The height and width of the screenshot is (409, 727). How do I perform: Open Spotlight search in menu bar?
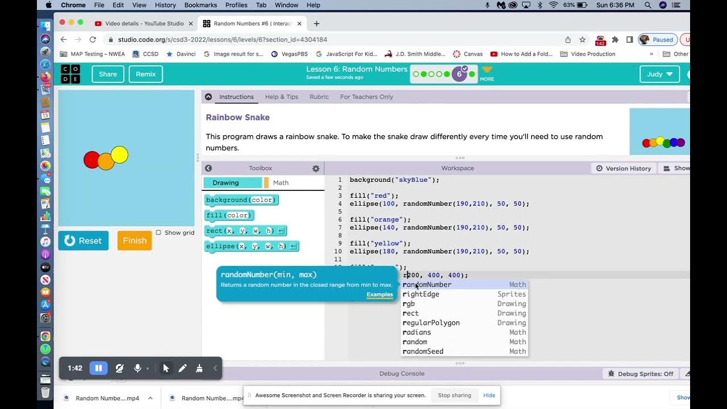[648, 5]
